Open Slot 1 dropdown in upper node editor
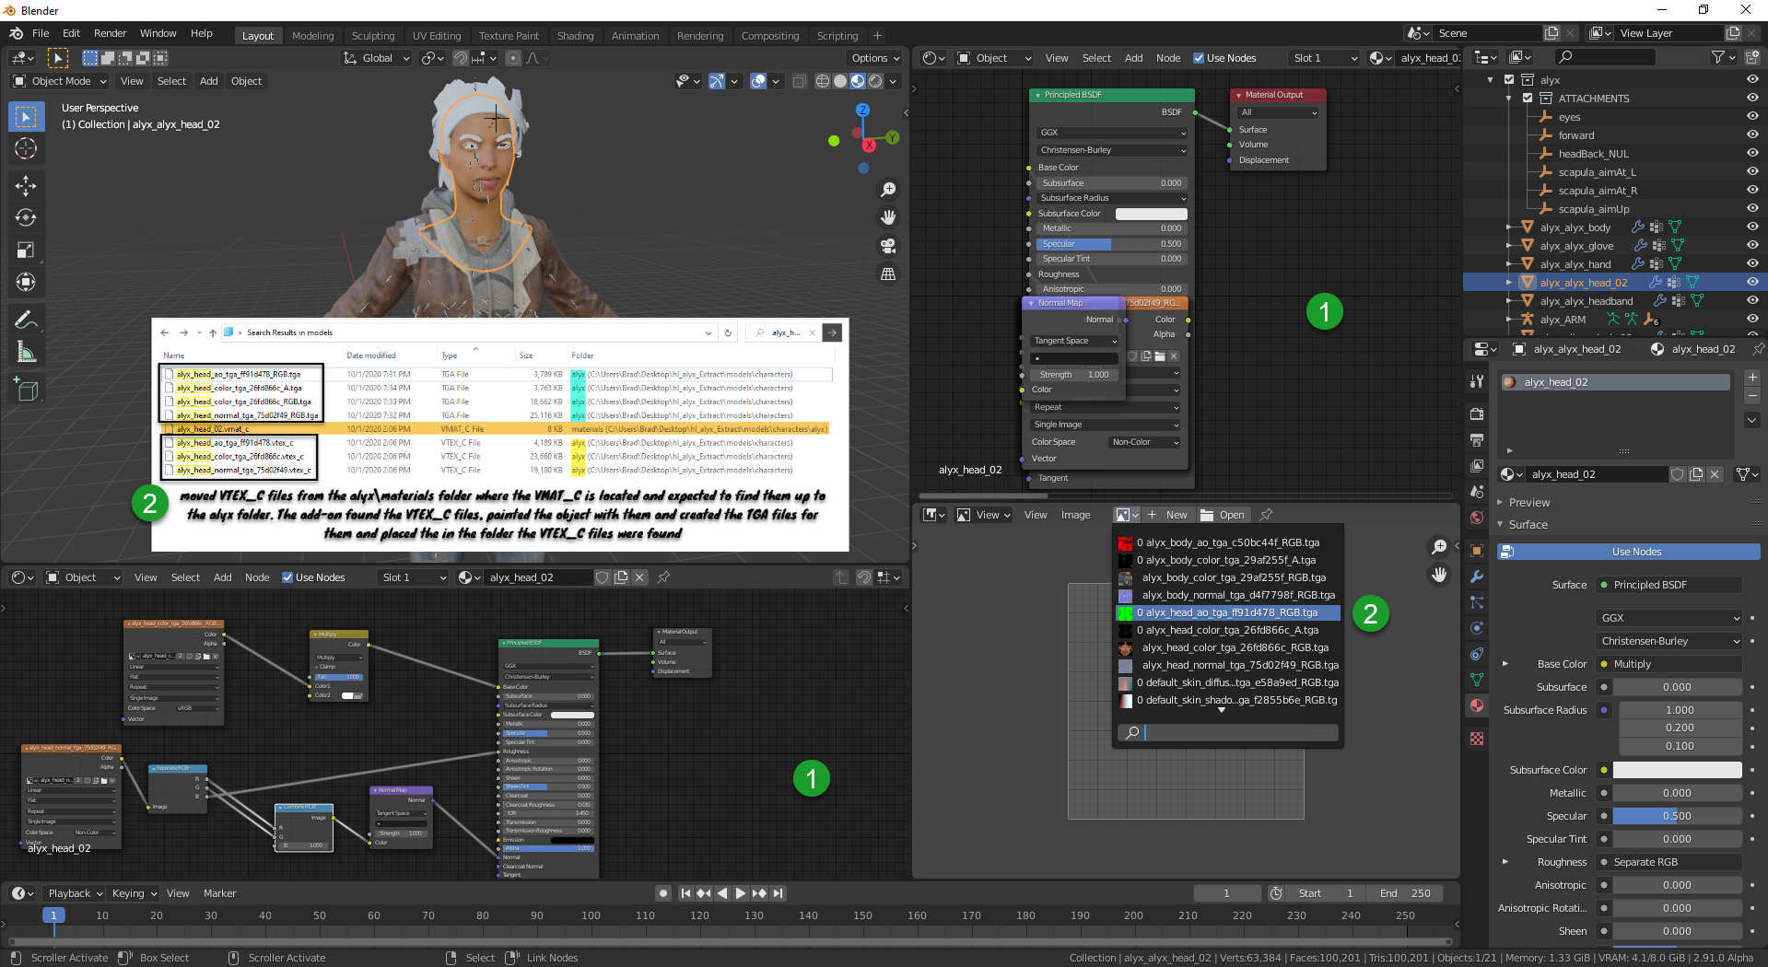1768x967 pixels. 1325,58
